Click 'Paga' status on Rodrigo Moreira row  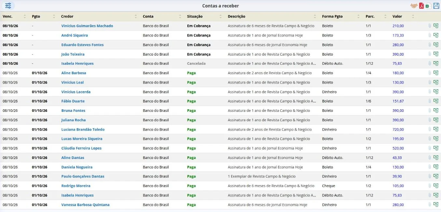191,186
